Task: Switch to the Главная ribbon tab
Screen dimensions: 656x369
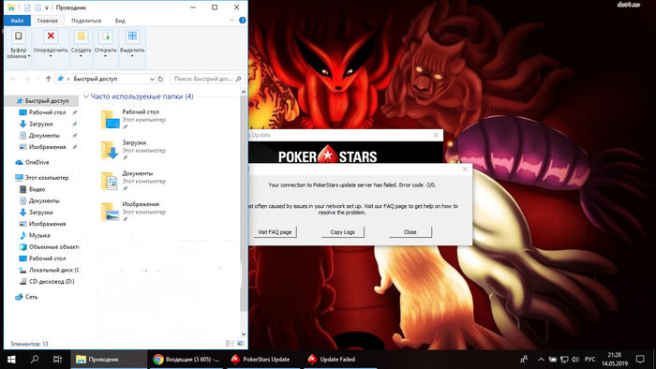Action: point(47,21)
